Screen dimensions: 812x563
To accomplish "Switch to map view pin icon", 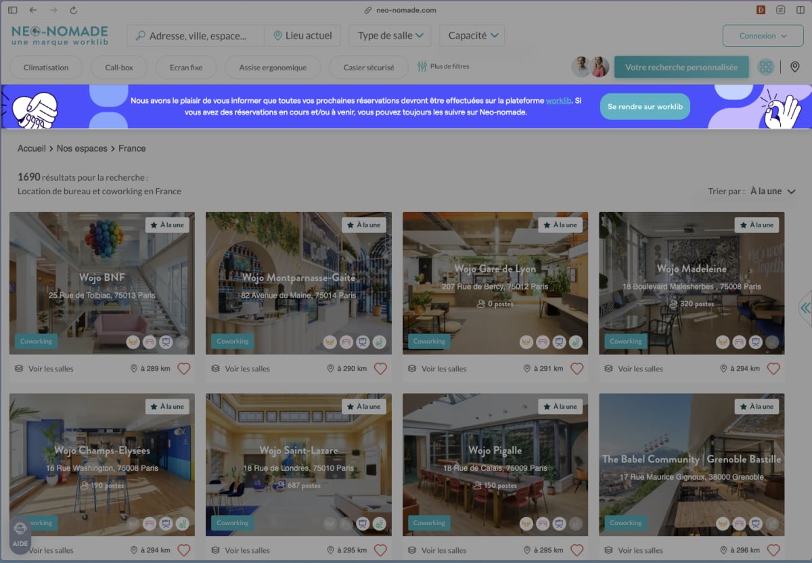I will click(795, 67).
